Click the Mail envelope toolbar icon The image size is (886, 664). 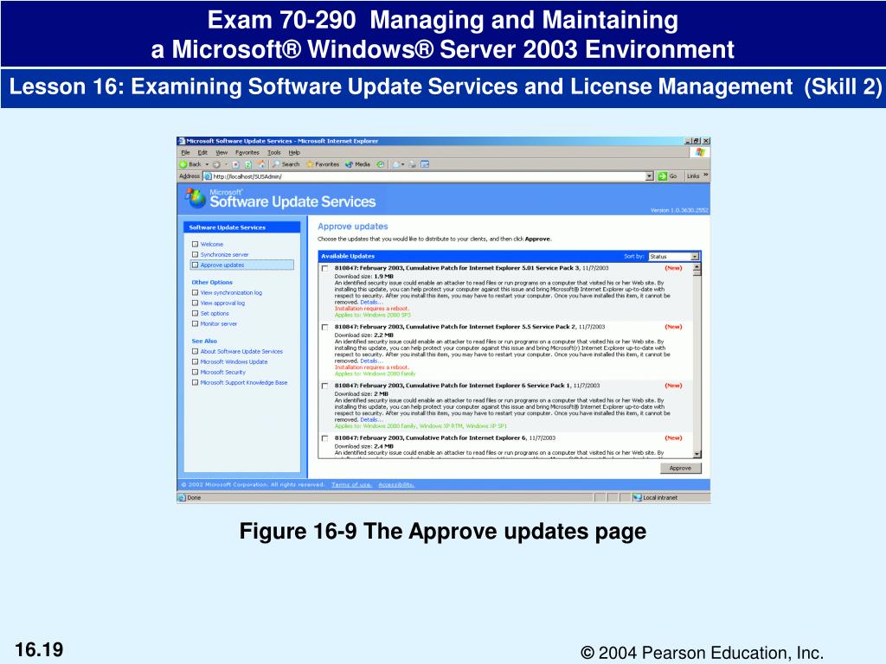[396, 164]
